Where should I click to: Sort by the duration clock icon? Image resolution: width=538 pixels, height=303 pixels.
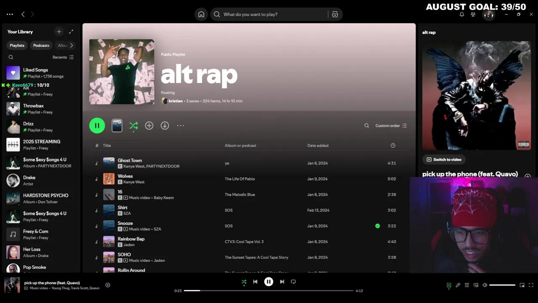[393, 146]
